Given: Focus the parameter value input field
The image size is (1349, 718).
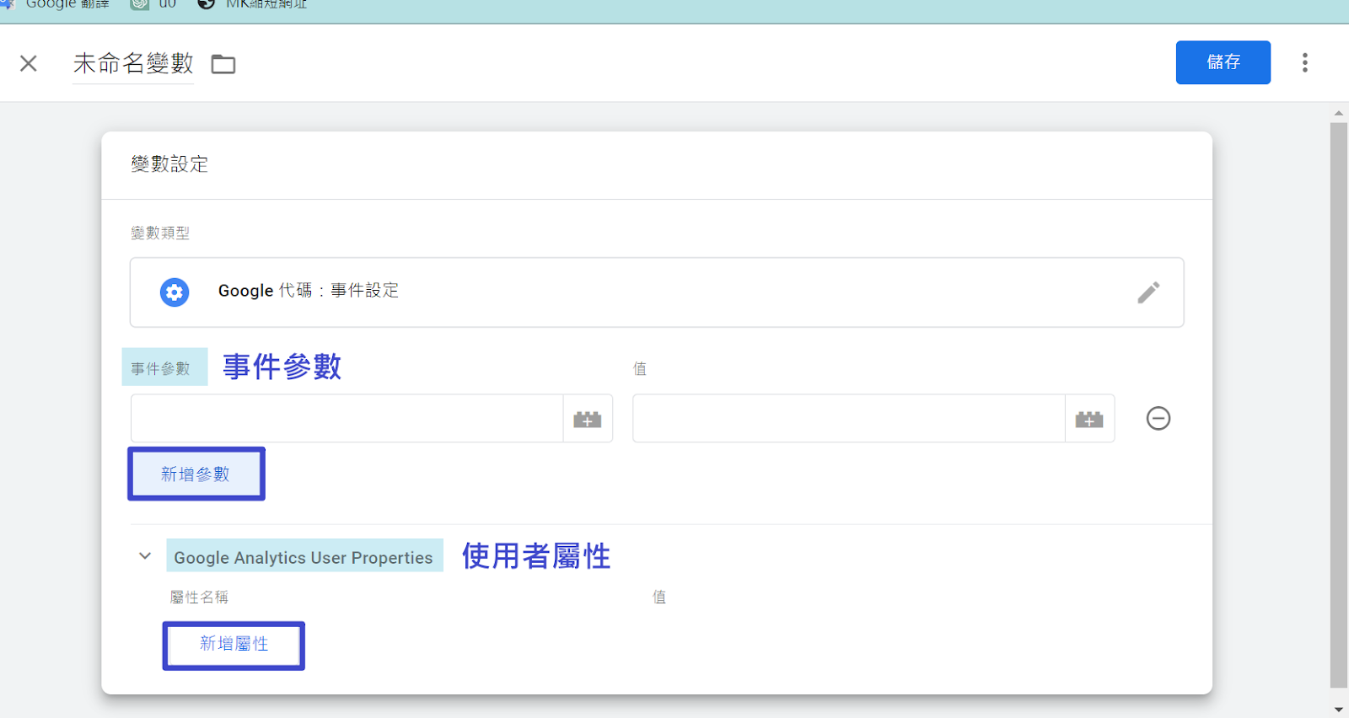Looking at the screenshot, I should (849, 418).
